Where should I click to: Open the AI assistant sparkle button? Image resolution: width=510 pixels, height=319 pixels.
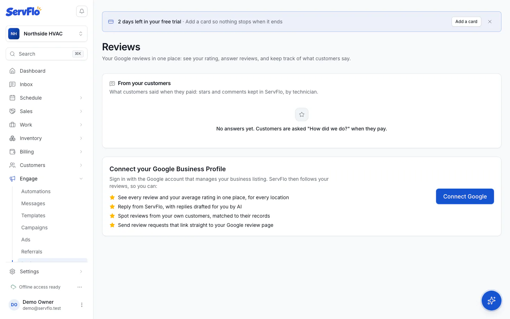491,301
